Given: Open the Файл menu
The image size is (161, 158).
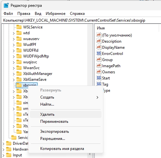Looking at the screenshot, I should tap(8, 14).
